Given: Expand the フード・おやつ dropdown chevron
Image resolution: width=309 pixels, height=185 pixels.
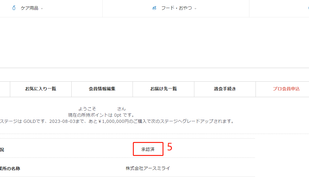Looking at the screenshot, I should [195, 8].
